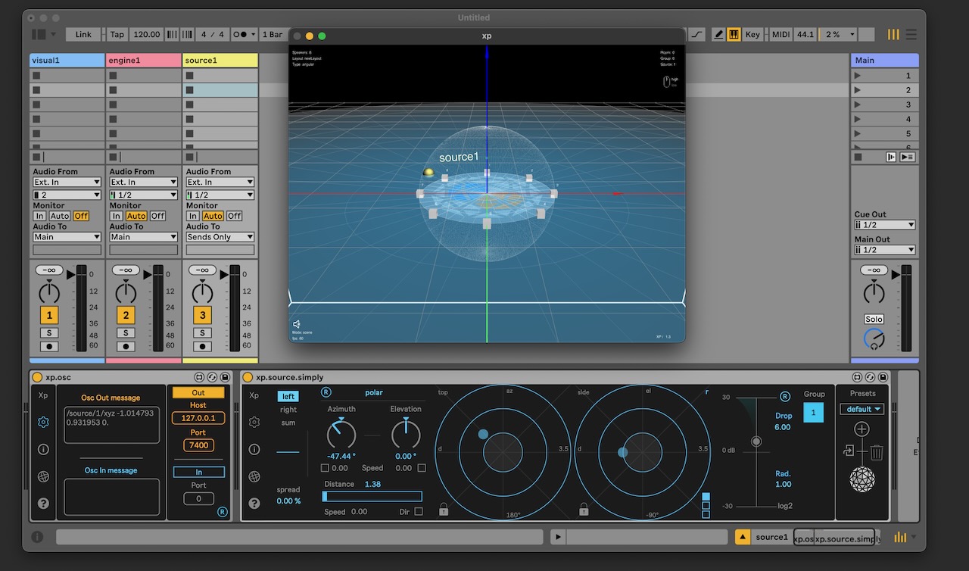Click xp.source.simply globe icon
Screen dimensions: 969x571
[x=254, y=476]
